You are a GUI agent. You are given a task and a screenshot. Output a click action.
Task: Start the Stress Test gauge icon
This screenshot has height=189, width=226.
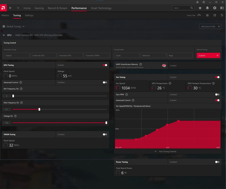pos(199,15)
